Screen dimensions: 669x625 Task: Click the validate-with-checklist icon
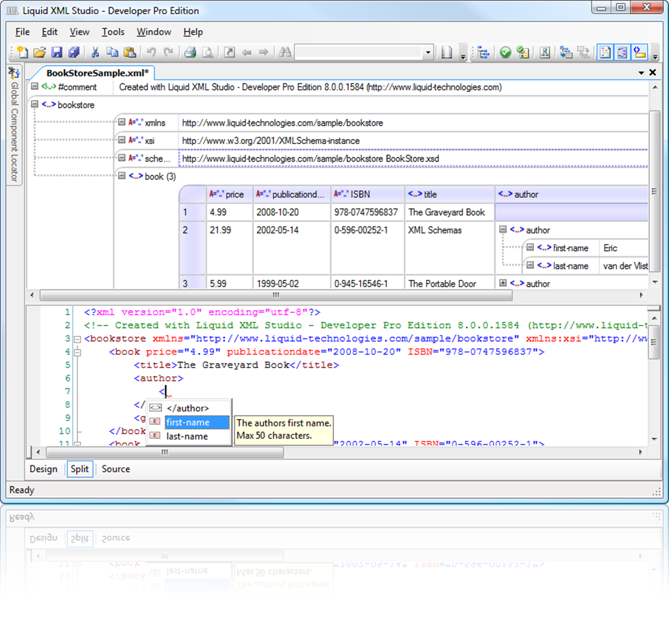[523, 52]
